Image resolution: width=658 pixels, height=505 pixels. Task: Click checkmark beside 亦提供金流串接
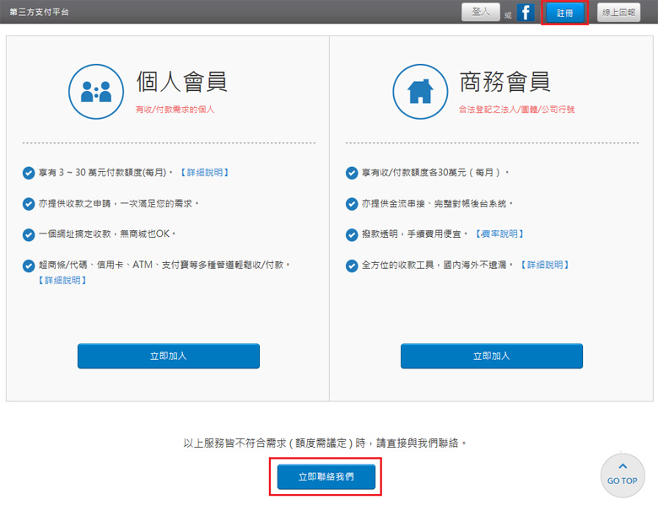click(x=352, y=204)
